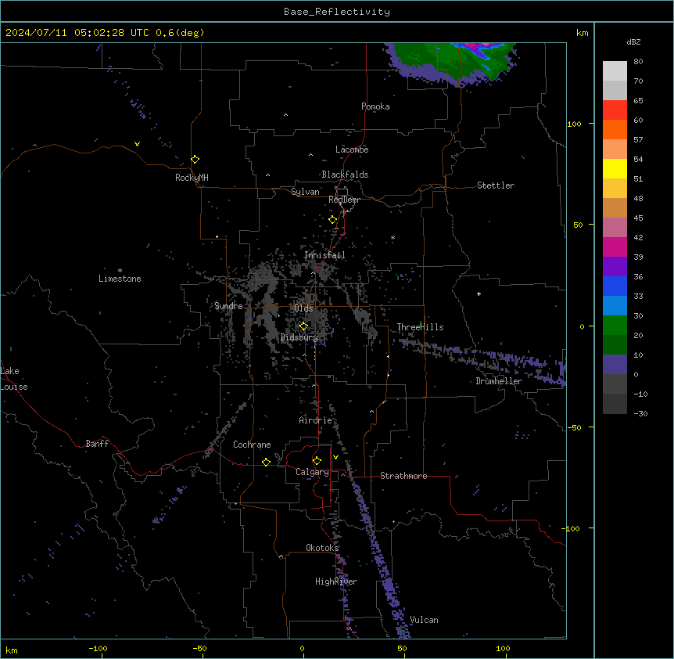The image size is (674, 659).
Task: Click the Innisfail city label
Action: 324,255
